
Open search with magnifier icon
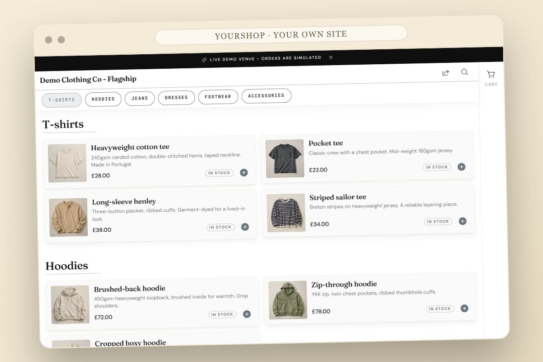click(465, 72)
